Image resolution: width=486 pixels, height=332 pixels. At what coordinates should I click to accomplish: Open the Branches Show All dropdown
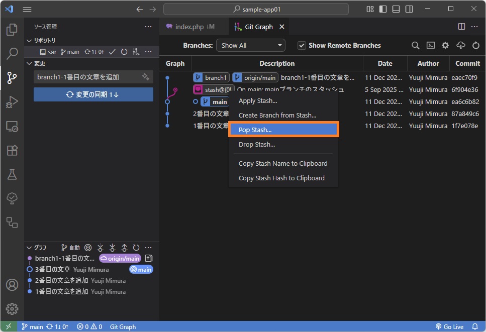pyautogui.click(x=250, y=46)
